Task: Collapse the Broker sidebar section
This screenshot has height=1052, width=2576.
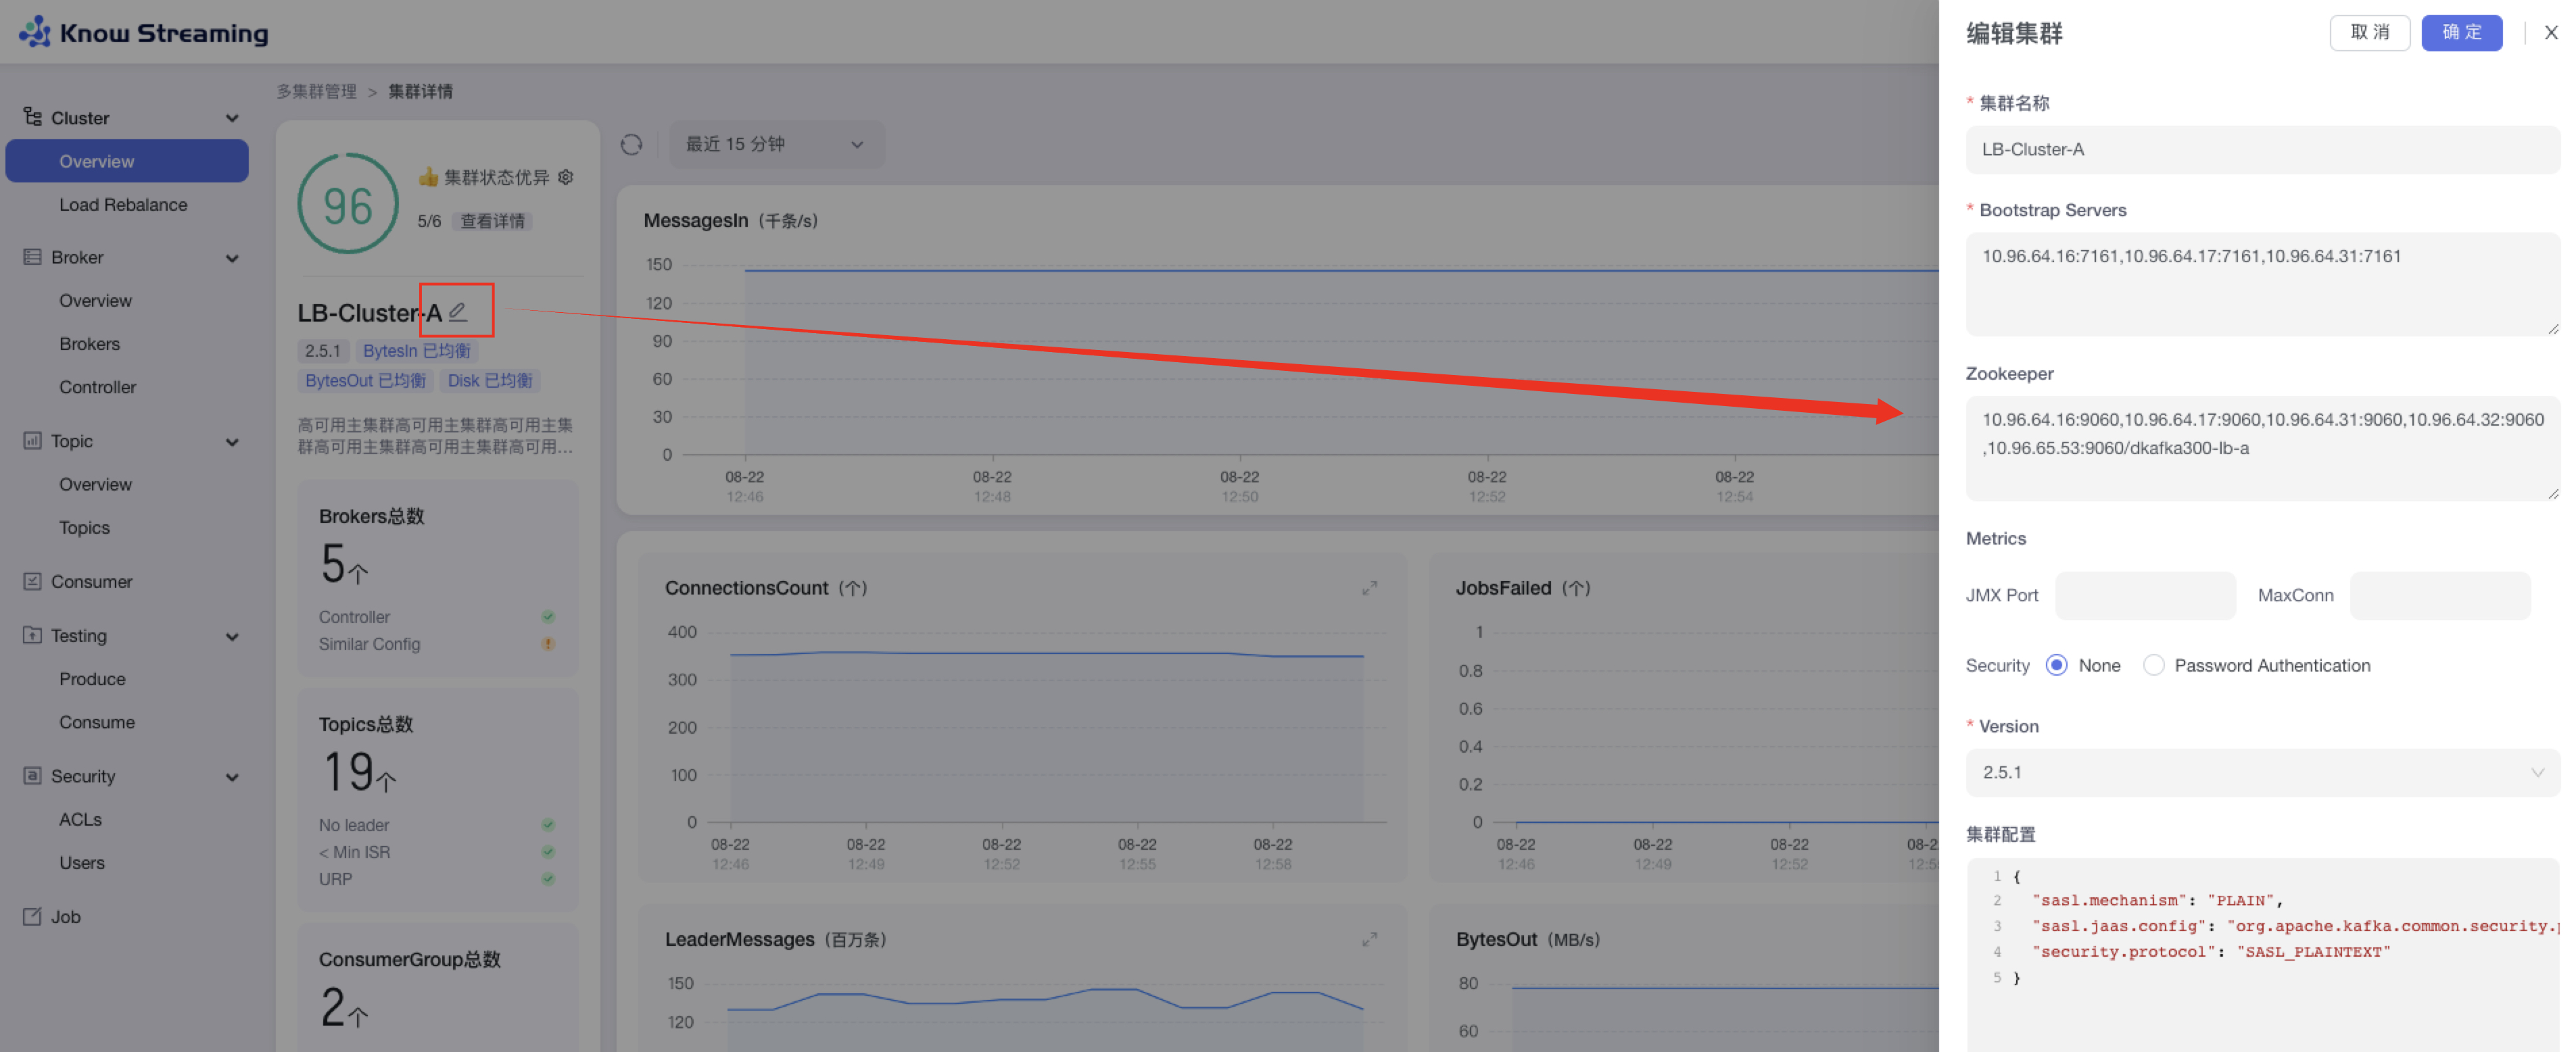Action: [x=232, y=257]
